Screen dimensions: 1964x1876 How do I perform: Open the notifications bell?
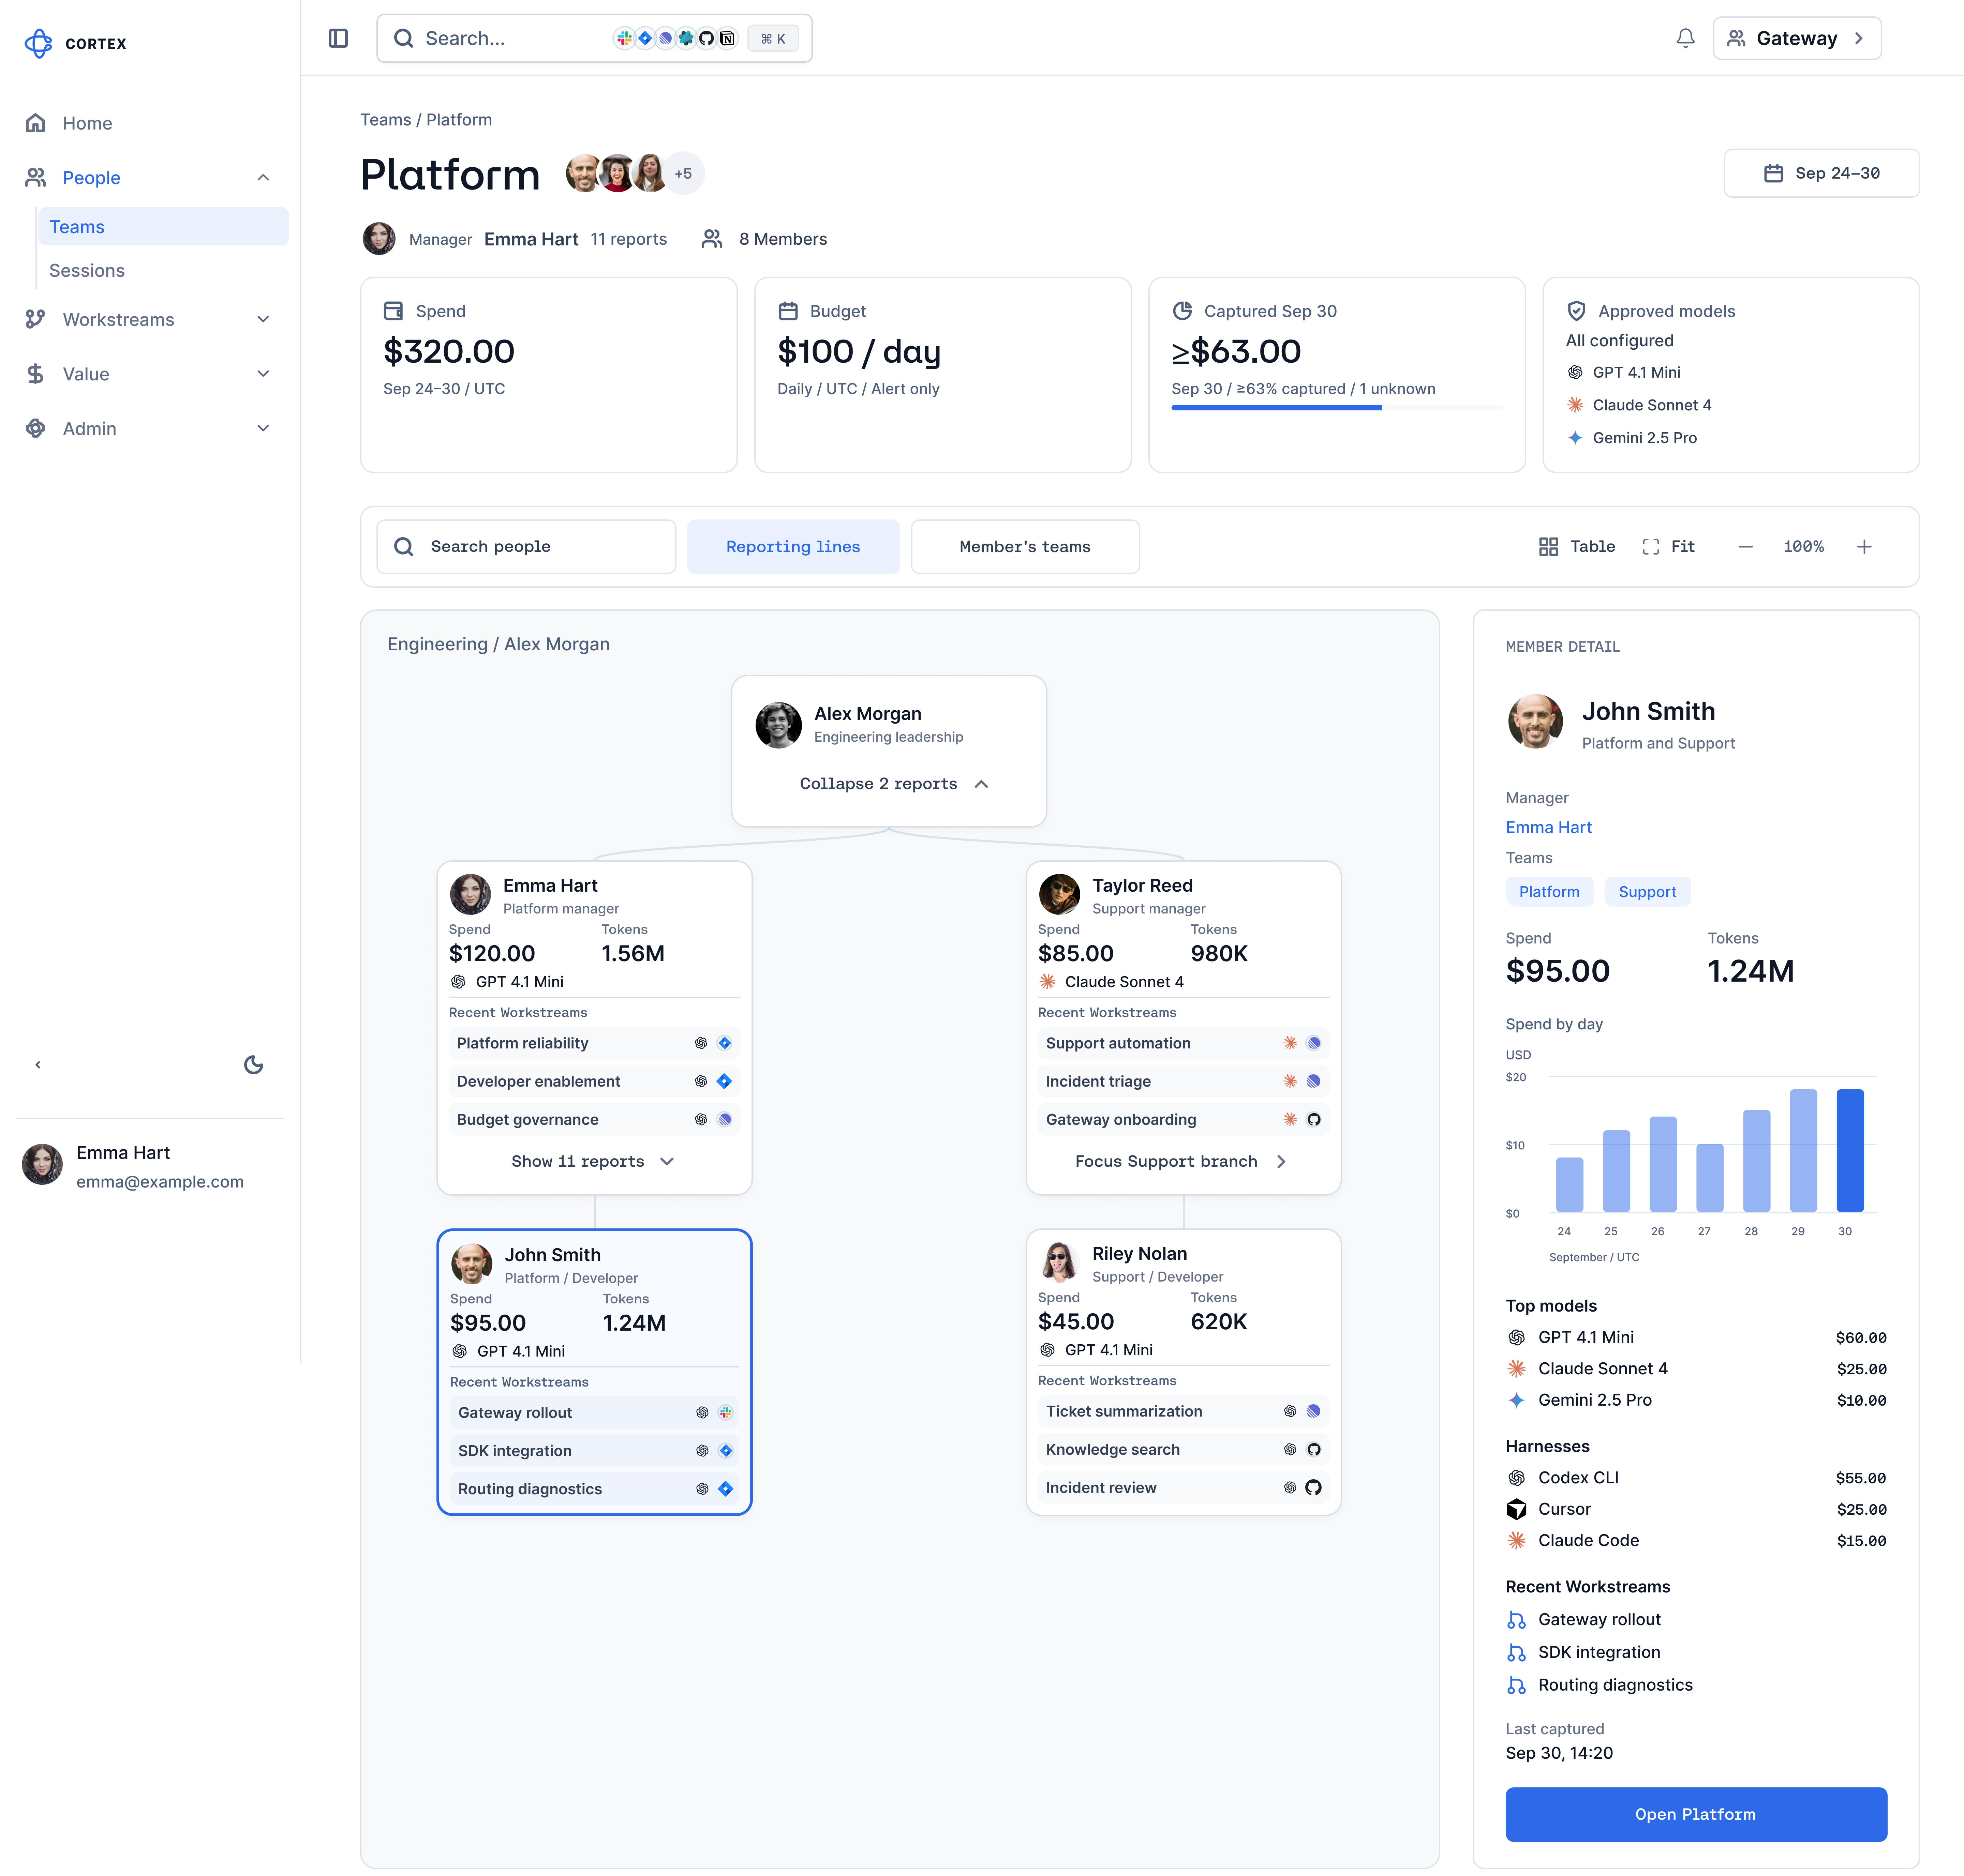point(1686,38)
